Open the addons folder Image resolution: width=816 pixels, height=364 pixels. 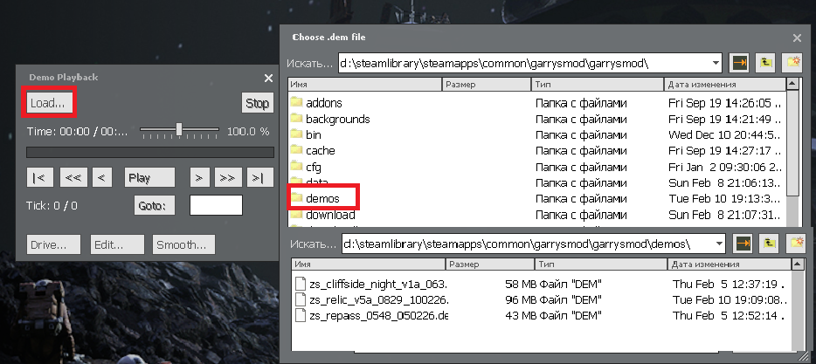(324, 103)
